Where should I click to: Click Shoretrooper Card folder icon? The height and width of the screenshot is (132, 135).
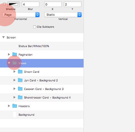[x=20, y=97]
